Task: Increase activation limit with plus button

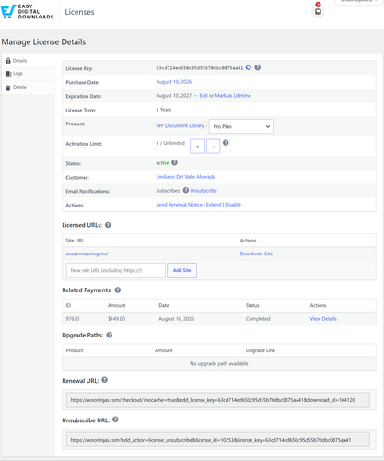Action: [197, 146]
